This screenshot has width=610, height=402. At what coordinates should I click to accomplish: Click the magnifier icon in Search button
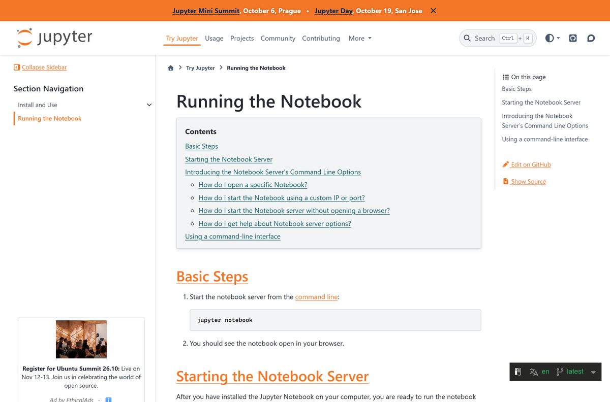coord(467,38)
